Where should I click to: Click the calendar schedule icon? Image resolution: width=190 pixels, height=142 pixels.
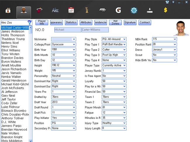pos(71,11)
